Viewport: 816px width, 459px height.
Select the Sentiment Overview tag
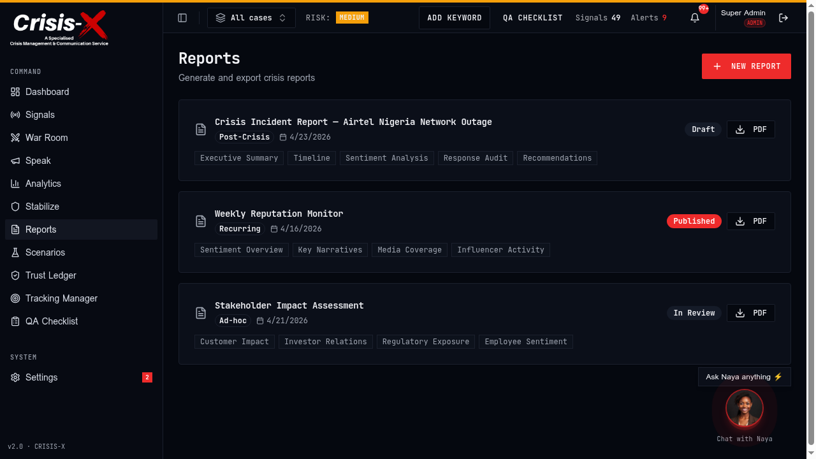click(242, 250)
